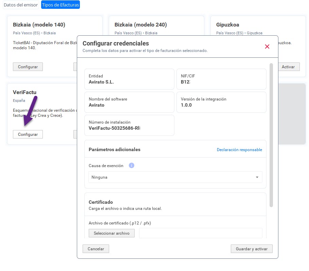Select the Tipos de Efacturas tab
Screen dimensions: 309x271
click(x=61, y=5)
